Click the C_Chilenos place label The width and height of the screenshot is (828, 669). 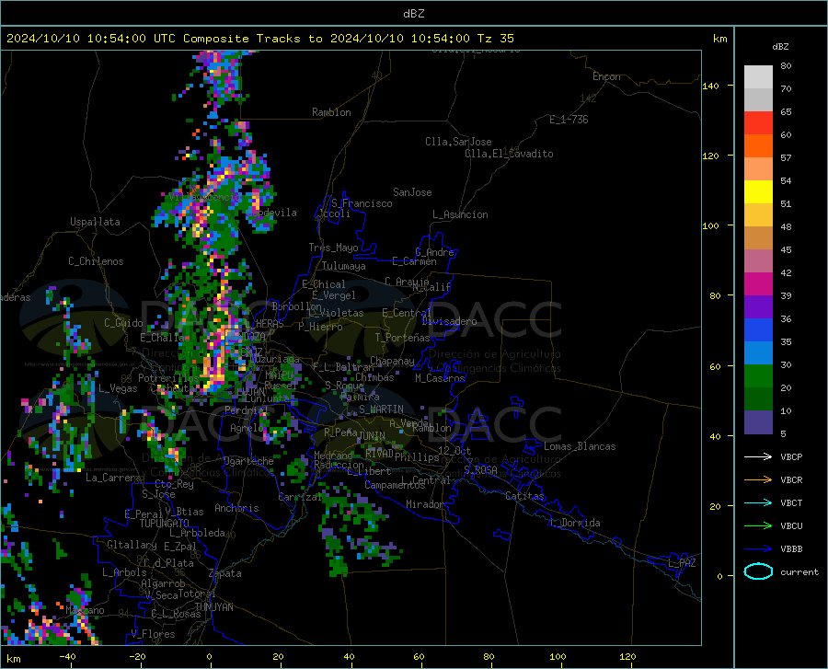click(x=96, y=261)
